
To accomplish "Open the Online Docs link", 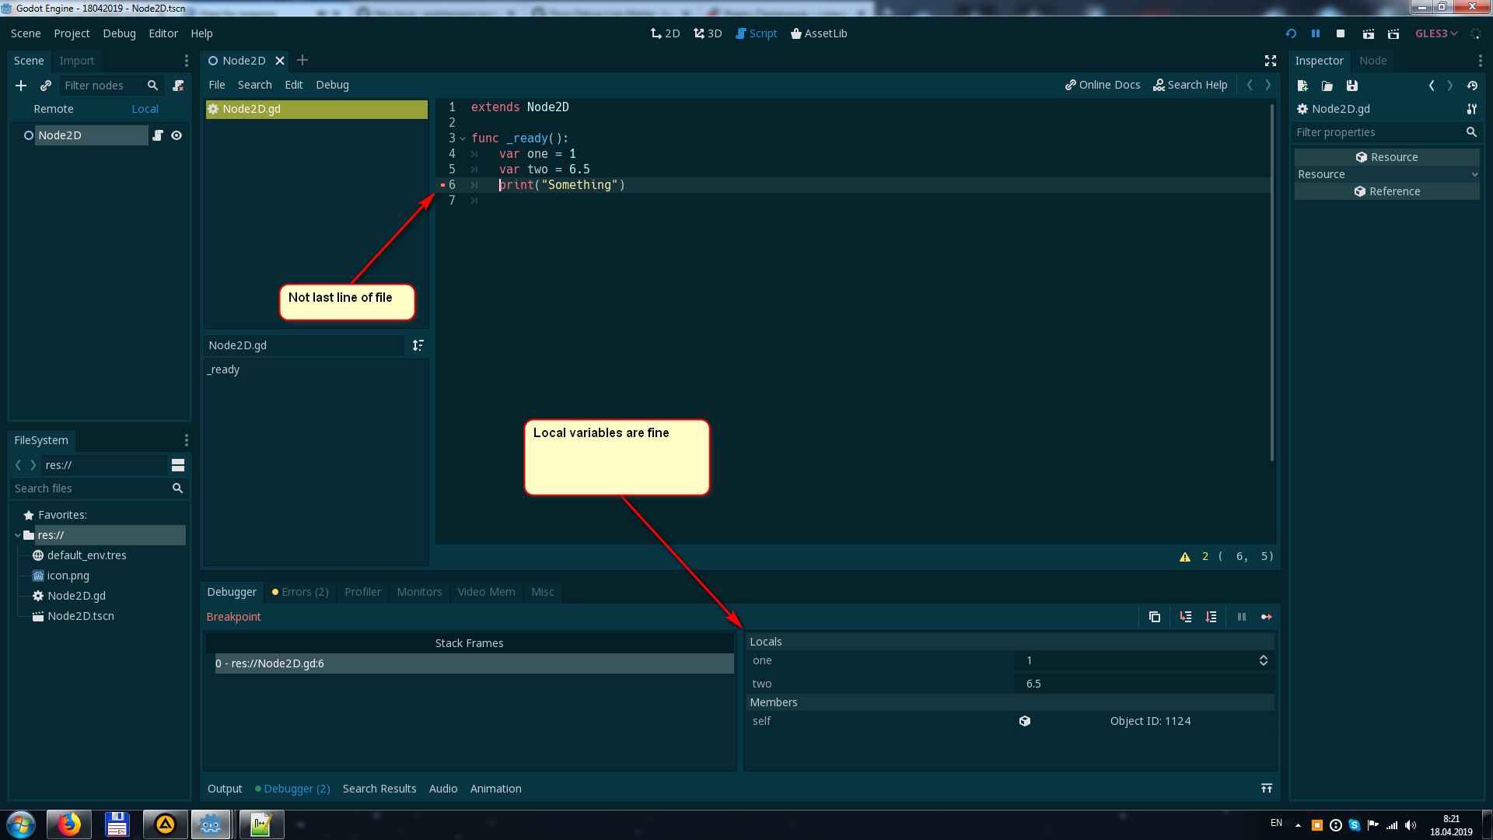I will click(x=1103, y=85).
